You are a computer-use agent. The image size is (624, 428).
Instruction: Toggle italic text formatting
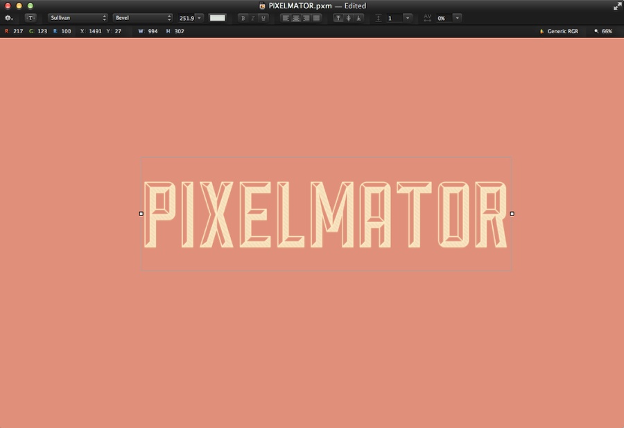coord(252,18)
